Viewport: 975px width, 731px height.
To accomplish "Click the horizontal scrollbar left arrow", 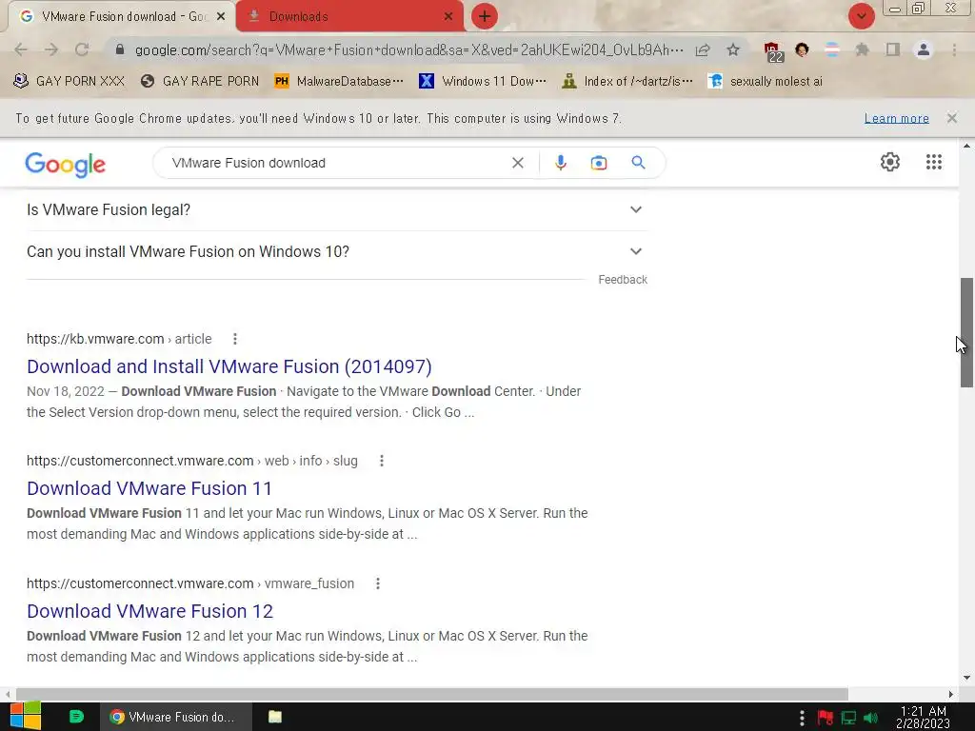I will pyautogui.click(x=7, y=694).
